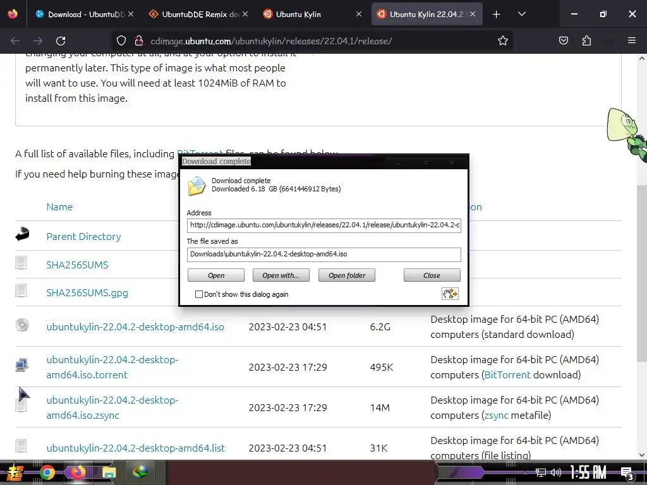Open the volume speaker tray icon
The width and height of the screenshot is (647, 485).
click(x=556, y=472)
